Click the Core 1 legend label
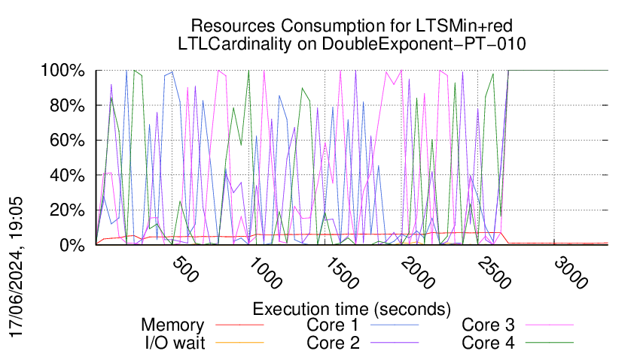The height and width of the screenshot is (357, 640). (332, 325)
